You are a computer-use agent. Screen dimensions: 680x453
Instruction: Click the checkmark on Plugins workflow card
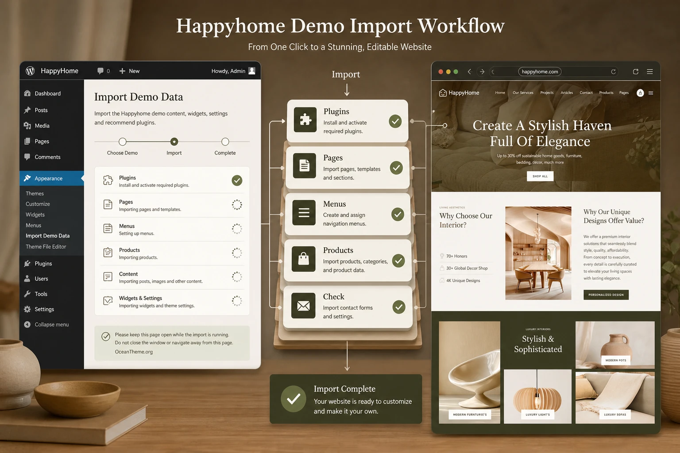[395, 121]
